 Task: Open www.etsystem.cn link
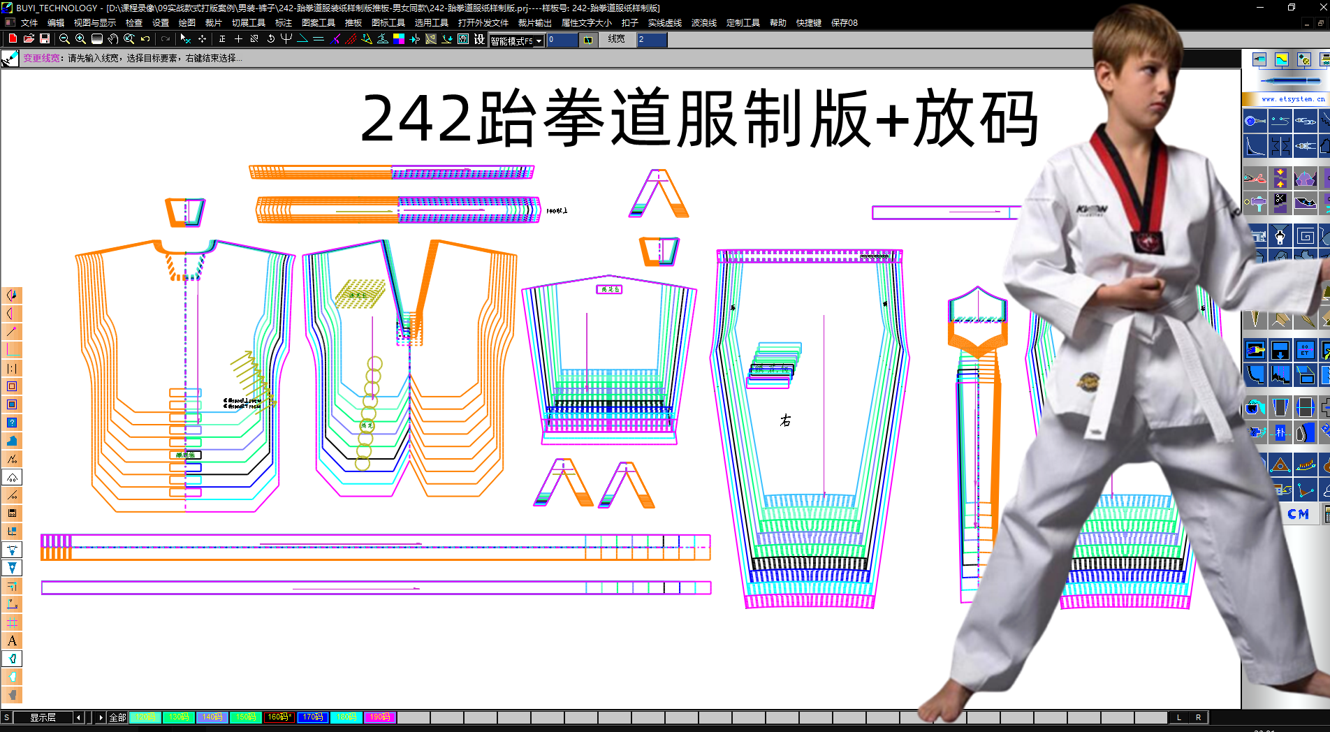click(x=1293, y=99)
